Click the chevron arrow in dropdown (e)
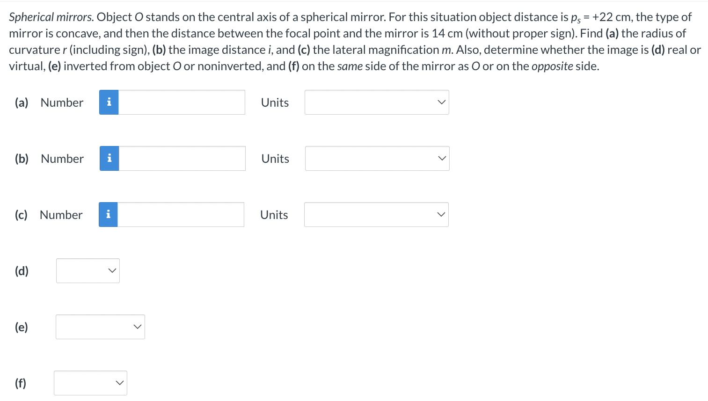 click(137, 327)
